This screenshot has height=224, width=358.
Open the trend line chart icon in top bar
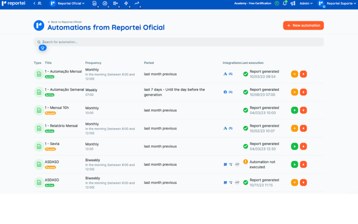pos(136,3)
